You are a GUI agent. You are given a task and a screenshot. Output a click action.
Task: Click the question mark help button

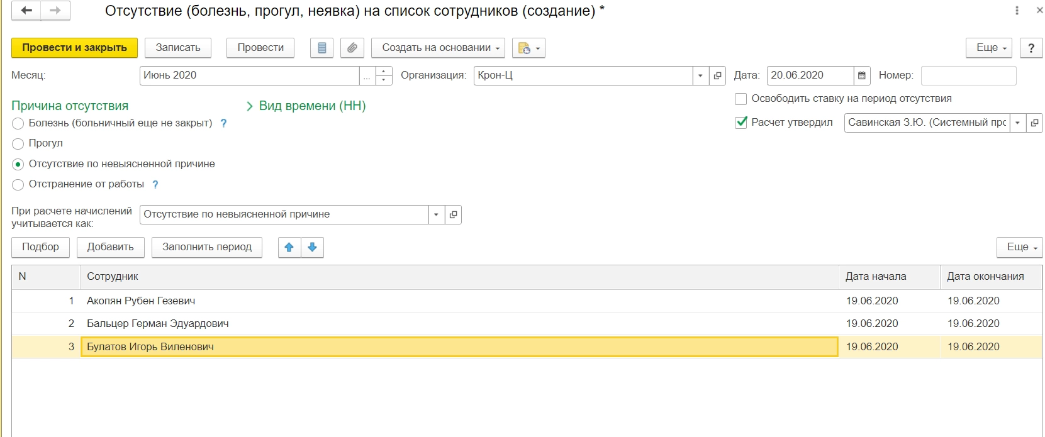[1031, 48]
